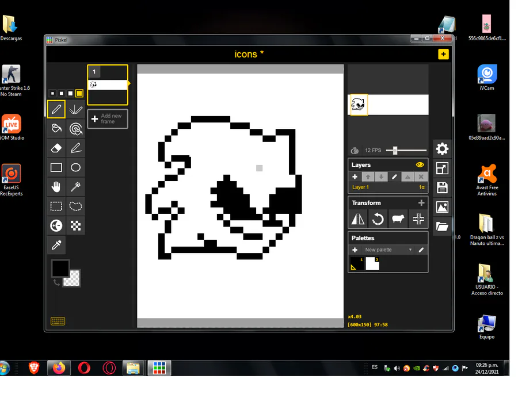
Task: Click yellow plus create new sprite button
Action: (443, 54)
